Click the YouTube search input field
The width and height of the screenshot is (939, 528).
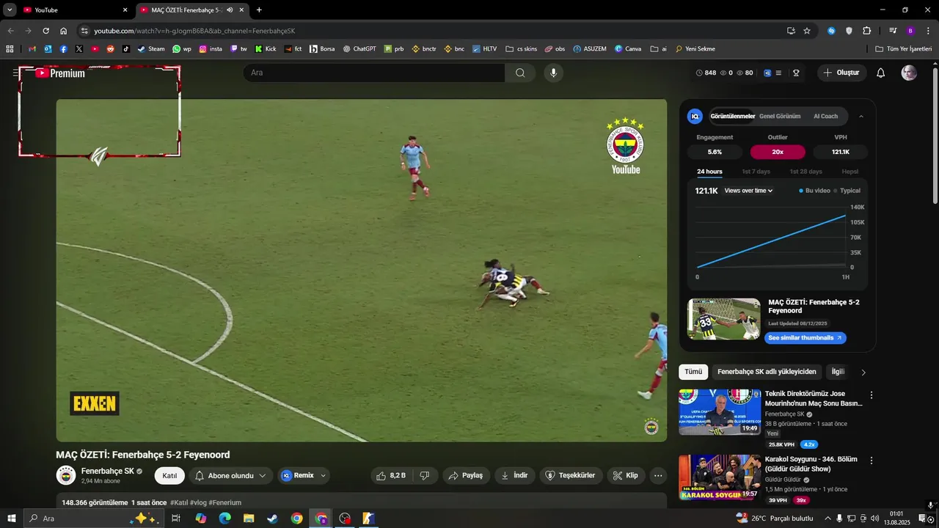tap(374, 73)
